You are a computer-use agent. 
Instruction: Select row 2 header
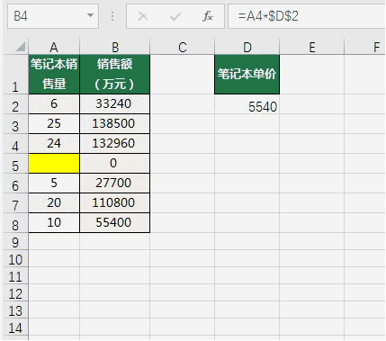15,104
